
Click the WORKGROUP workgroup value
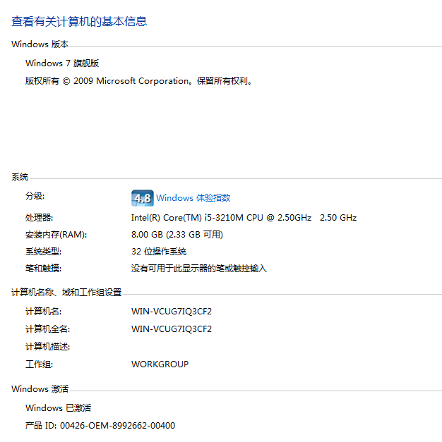tap(160, 364)
